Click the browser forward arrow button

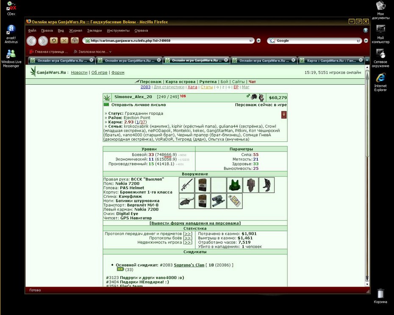click(x=43, y=41)
